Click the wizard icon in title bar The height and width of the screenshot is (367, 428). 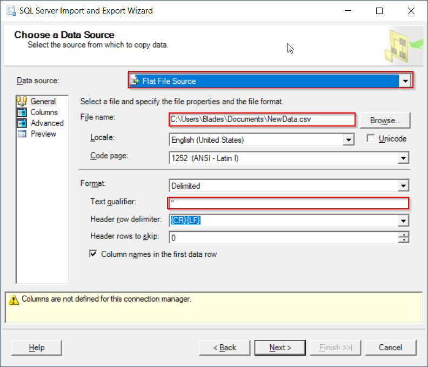pos(11,11)
